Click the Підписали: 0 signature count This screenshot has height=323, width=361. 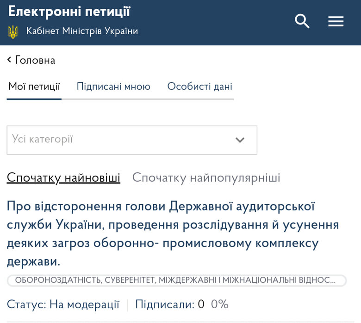coord(169,305)
